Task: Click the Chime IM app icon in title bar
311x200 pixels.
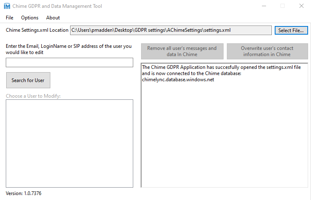Action: tap(7, 6)
